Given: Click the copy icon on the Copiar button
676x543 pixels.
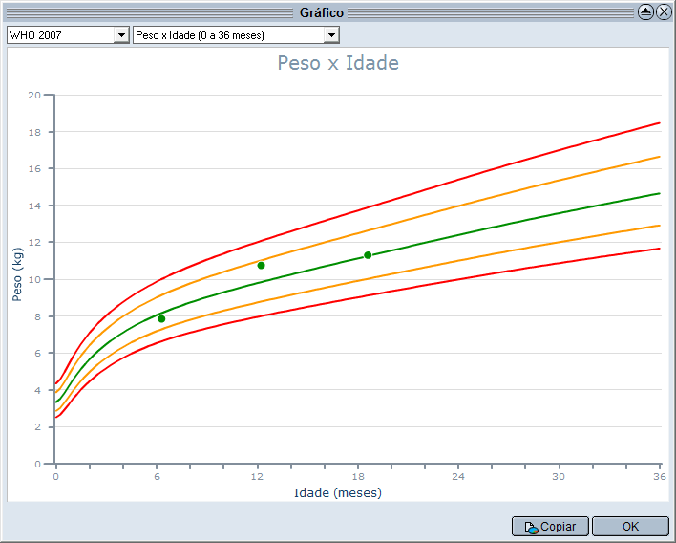Looking at the screenshot, I should (531, 528).
